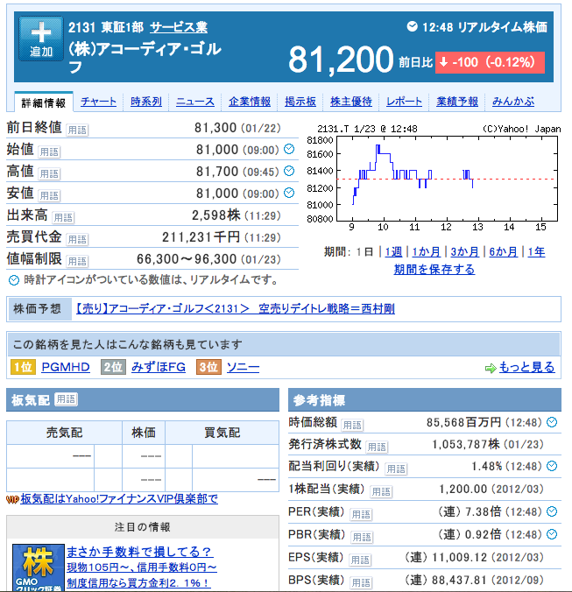Click the 用語 icon next to 売買代金

click(77, 239)
